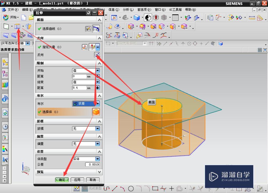Click the New file icon
Viewport: 268px width, 193px height.
click(24, 17)
